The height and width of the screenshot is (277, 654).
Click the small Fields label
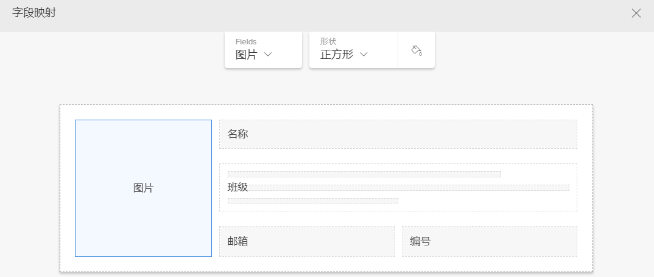click(246, 41)
